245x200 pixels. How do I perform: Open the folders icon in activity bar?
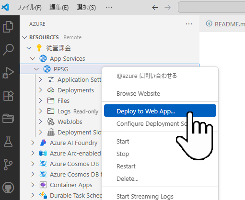click(x=8, y=118)
